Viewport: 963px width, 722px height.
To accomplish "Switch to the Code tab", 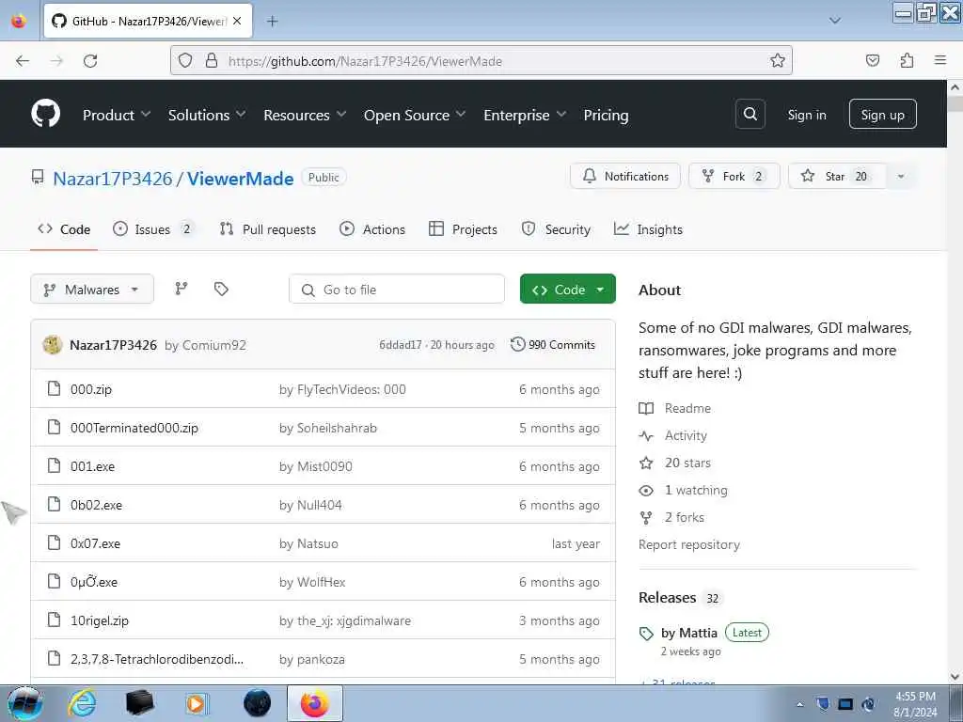I will [x=64, y=229].
